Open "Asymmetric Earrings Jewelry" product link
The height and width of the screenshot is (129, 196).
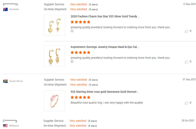105,47
